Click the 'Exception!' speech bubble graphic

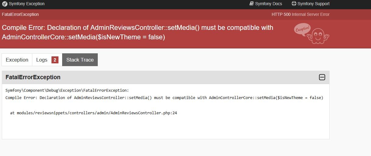point(302,30)
